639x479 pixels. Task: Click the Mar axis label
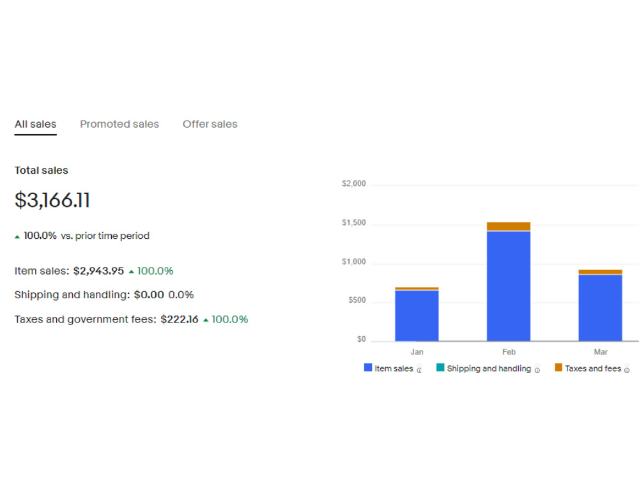point(601,352)
